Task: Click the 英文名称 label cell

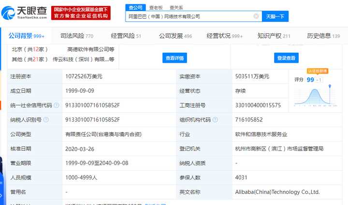Action: pyautogui.click(x=204, y=192)
